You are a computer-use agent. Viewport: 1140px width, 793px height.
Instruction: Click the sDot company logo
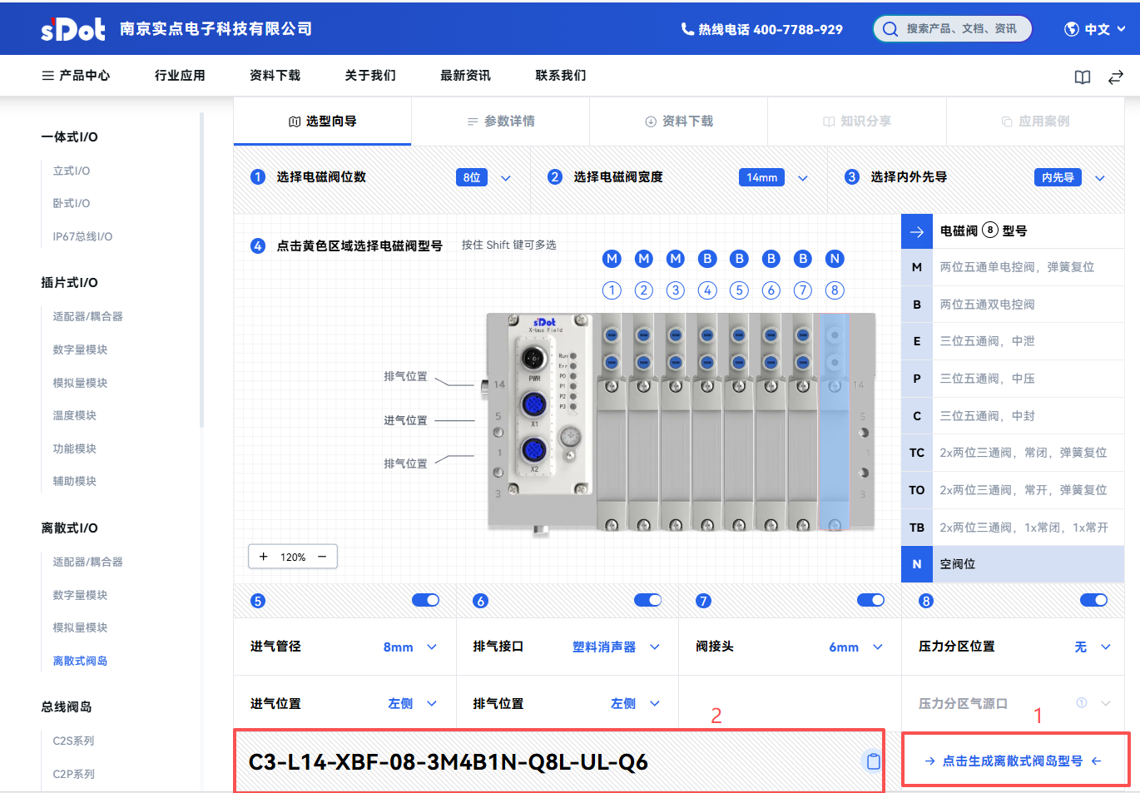pyautogui.click(x=73, y=30)
